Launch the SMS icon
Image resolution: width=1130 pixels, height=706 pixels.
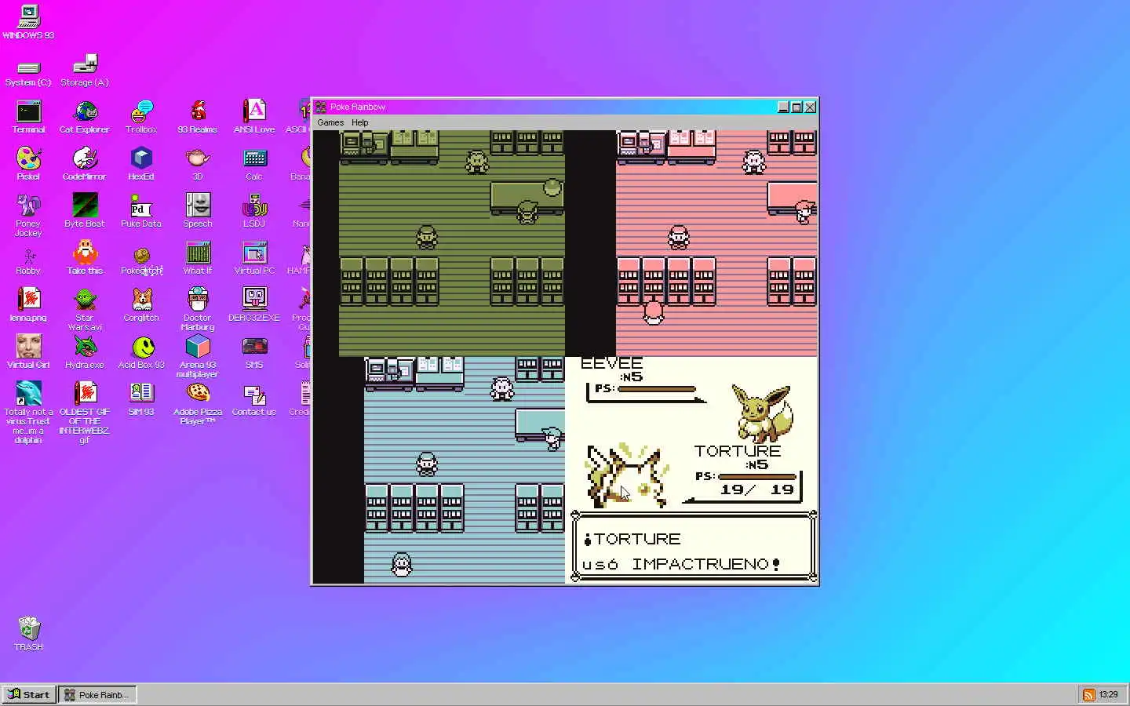click(254, 353)
